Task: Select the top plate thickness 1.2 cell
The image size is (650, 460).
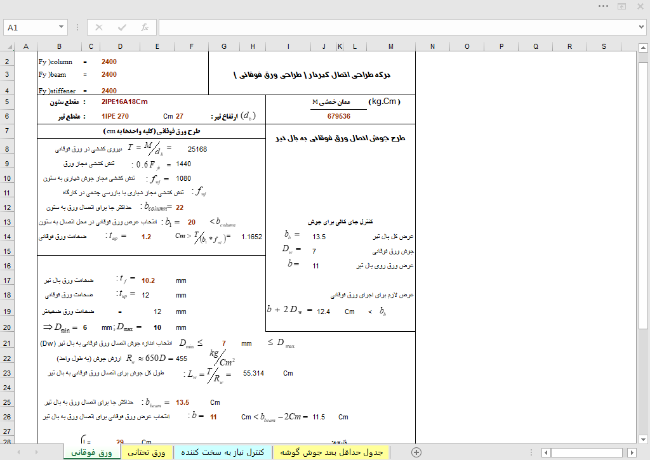Action: click(147, 237)
